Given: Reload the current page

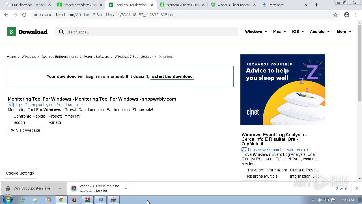Looking at the screenshot, I should 24,15.
